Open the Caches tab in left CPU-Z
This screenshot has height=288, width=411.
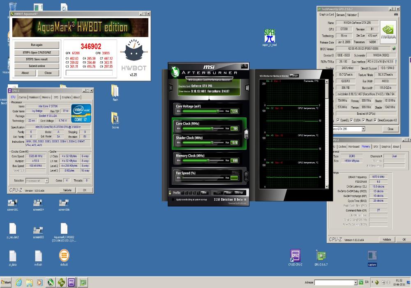click(x=23, y=98)
